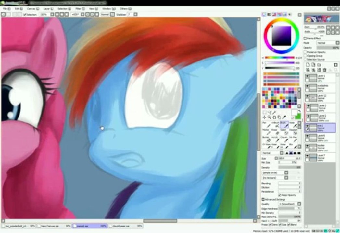Open brush mode Normal dropdown
Screen dimensions: 340x233
tap(273, 153)
